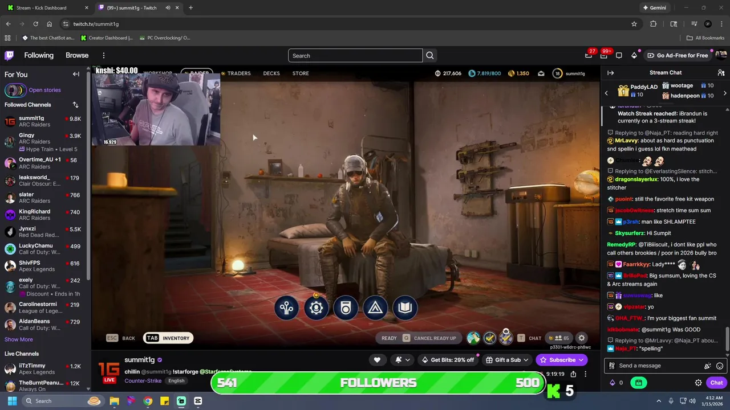
Task: Open the bits balance diamond in chat
Action: (x=613, y=383)
